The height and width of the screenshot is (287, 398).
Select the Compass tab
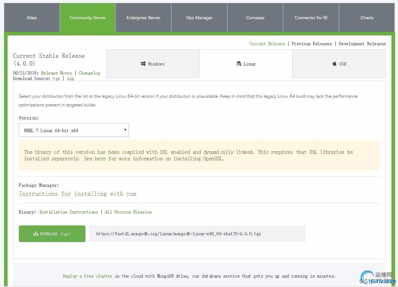pyautogui.click(x=255, y=17)
